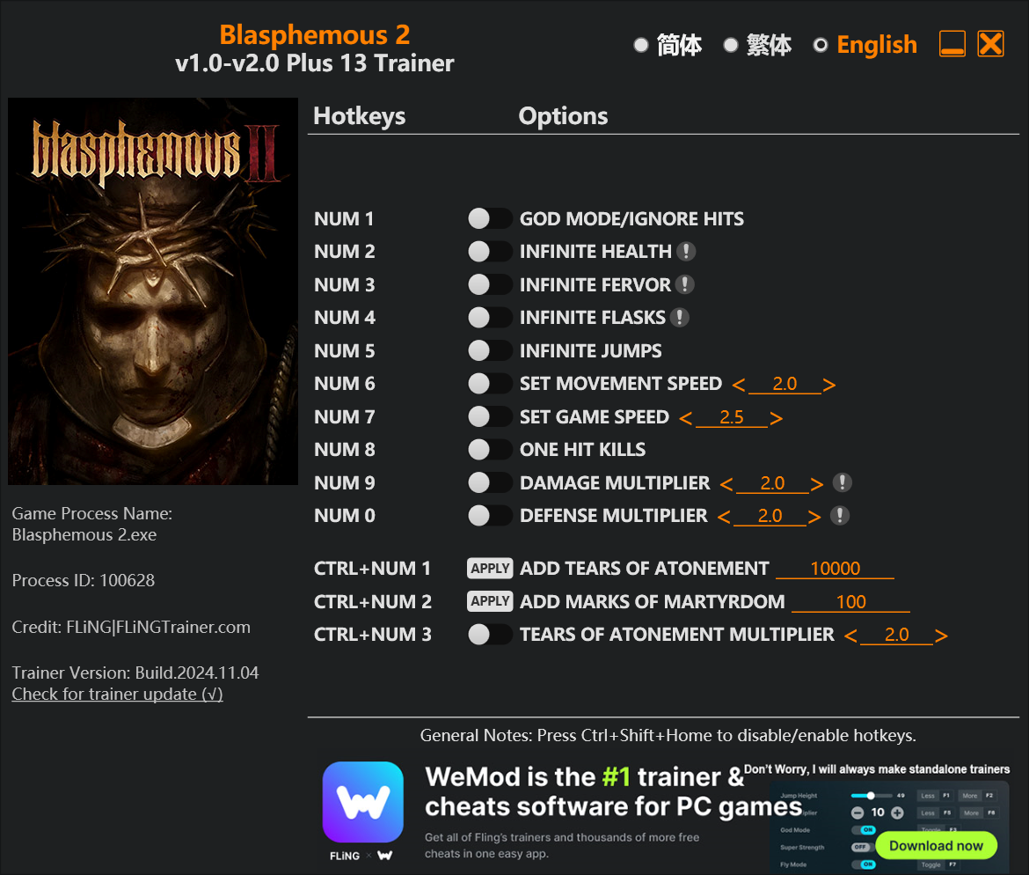Click the Infinite Fervor exclamation icon
The image size is (1029, 875).
tap(684, 284)
